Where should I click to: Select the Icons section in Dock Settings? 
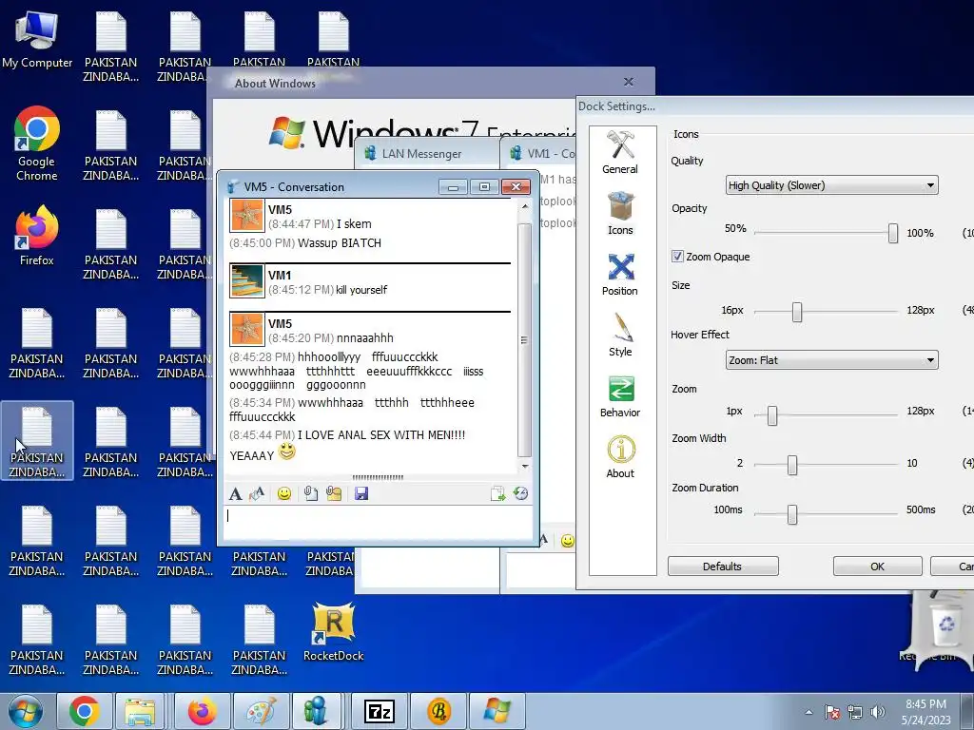point(620,213)
